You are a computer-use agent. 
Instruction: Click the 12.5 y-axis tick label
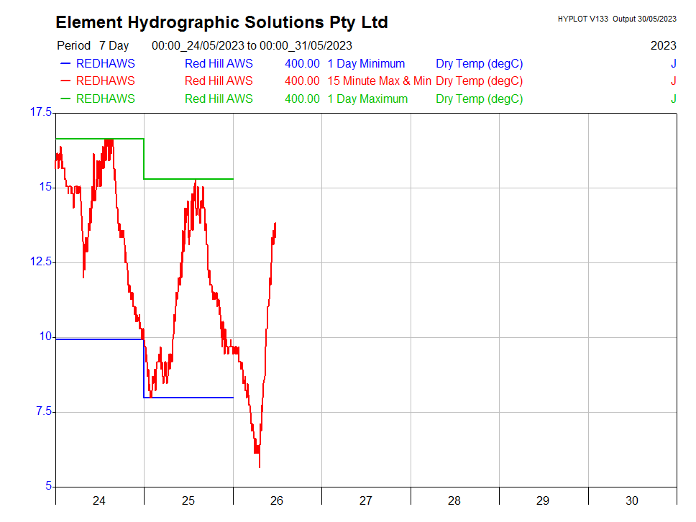tap(40, 262)
